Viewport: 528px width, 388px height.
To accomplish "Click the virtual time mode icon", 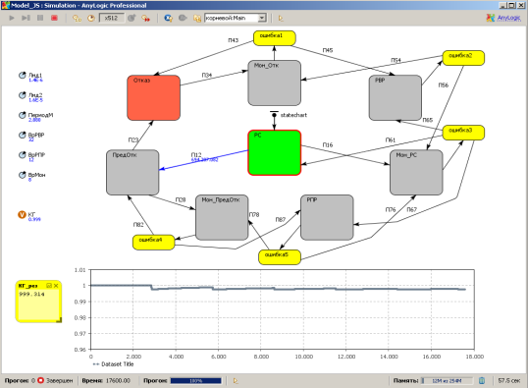I will click(x=146, y=19).
